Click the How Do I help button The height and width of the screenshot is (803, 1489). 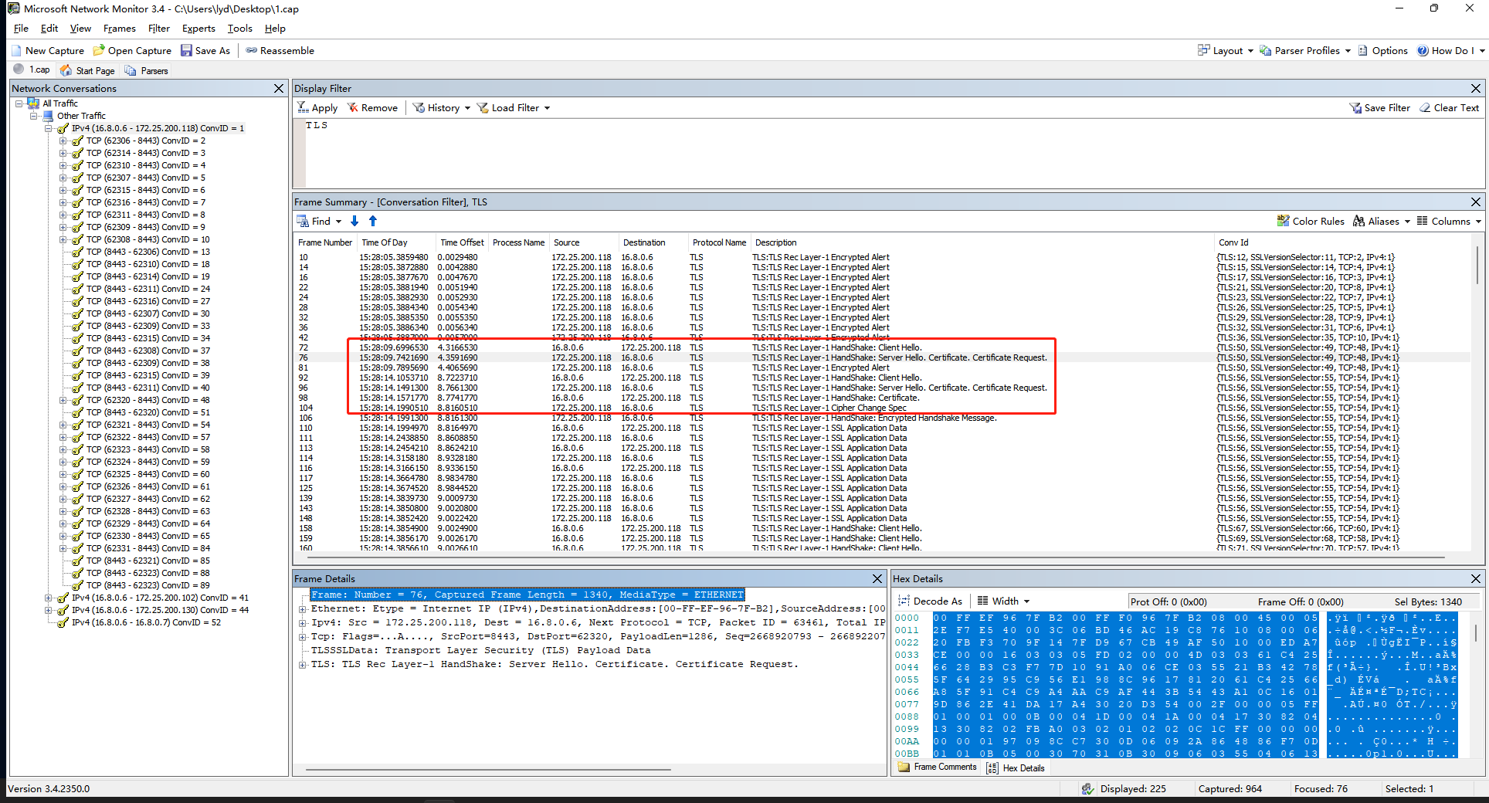[1450, 50]
